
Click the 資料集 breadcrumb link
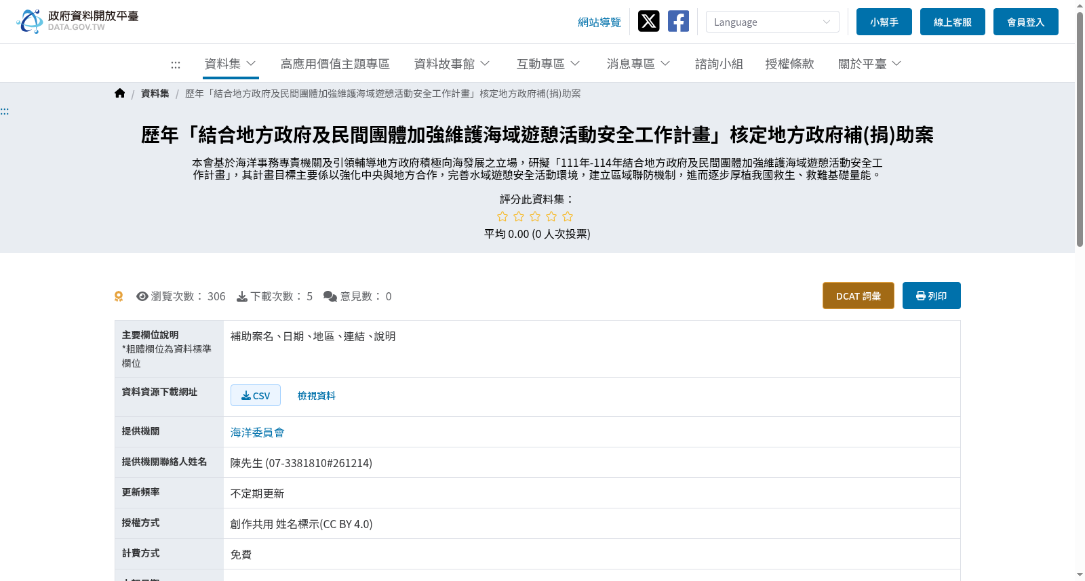click(155, 94)
